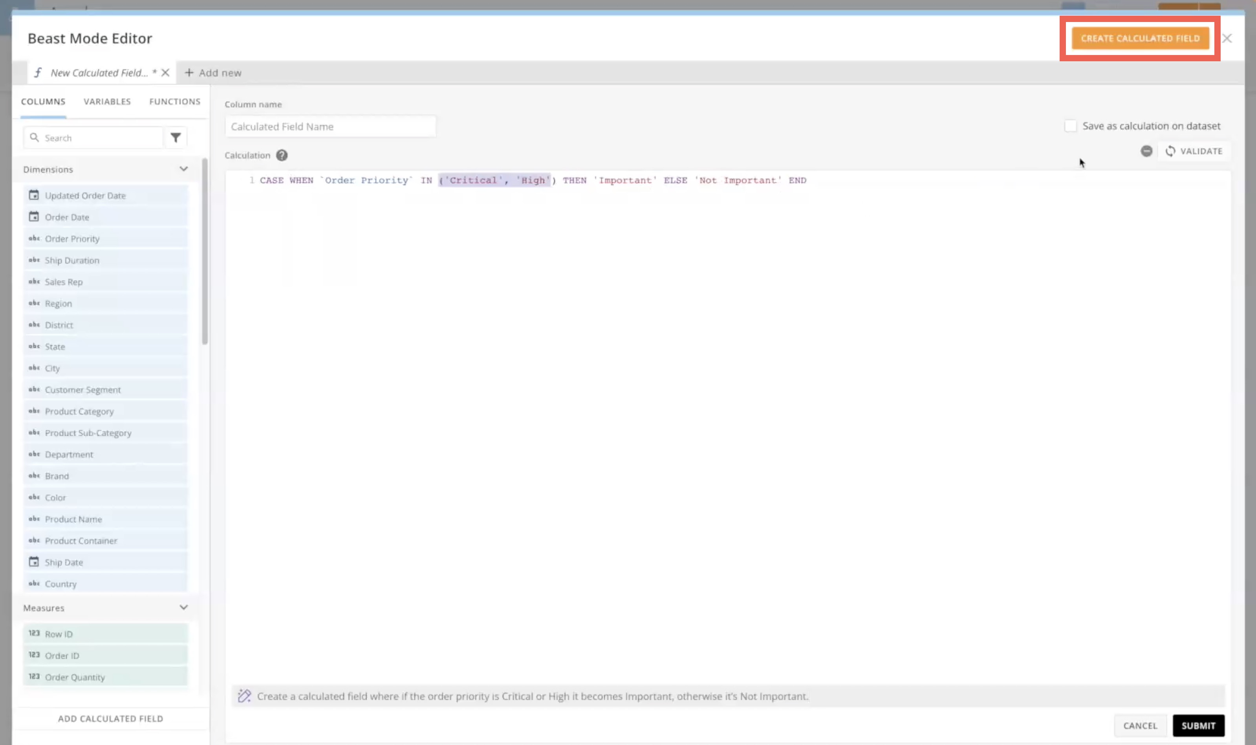Collapse the Dimensions section
The height and width of the screenshot is (745, 1256).
pyautogui.click(x=184, y=169)
